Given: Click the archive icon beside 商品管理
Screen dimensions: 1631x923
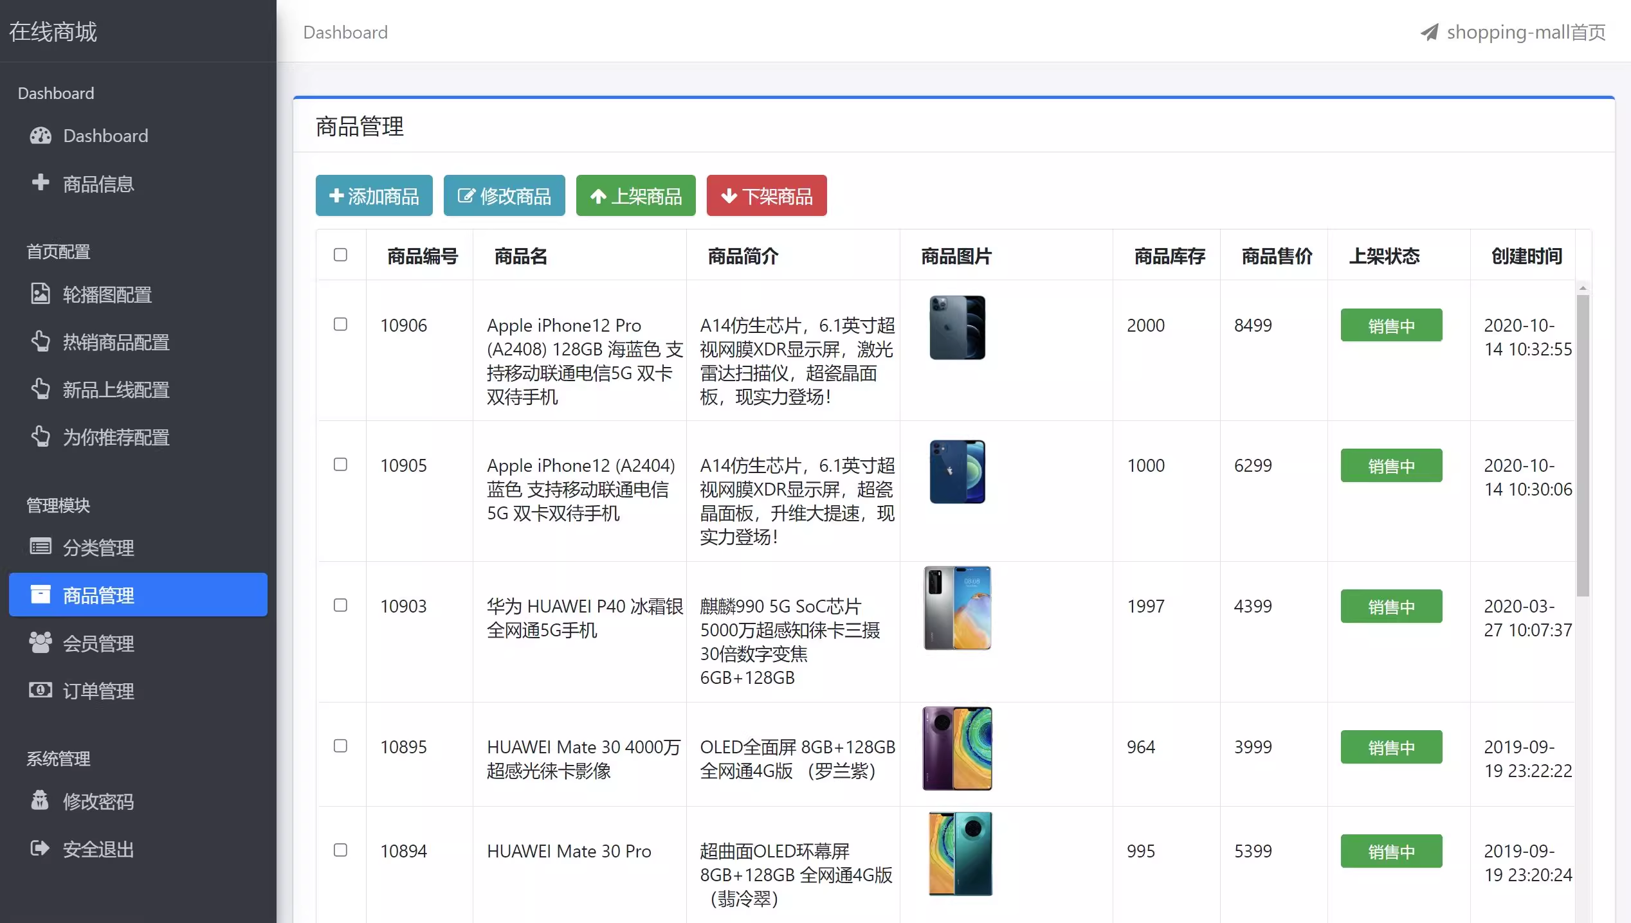Looking at the screenshot, I should point(41,595).
